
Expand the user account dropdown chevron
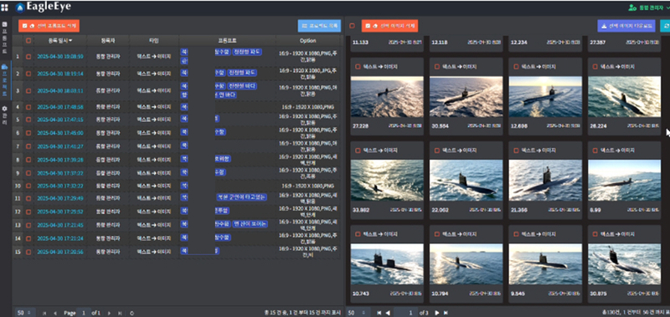point(667,8)
